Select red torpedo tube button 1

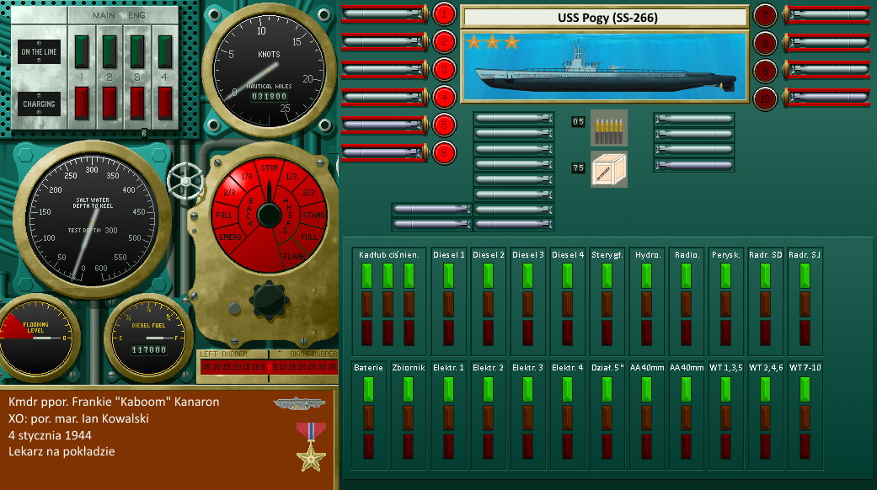coord(443,13)
